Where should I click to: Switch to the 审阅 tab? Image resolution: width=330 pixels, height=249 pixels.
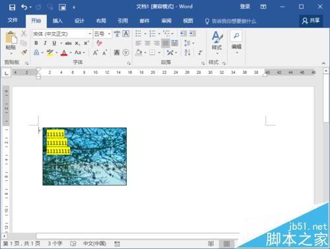coord(166,21)
